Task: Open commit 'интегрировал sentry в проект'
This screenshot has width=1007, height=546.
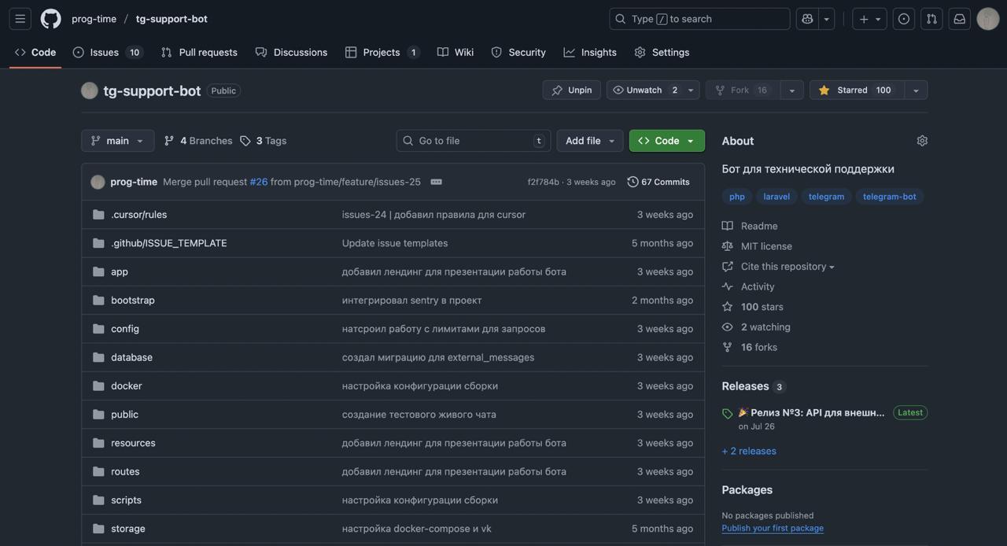Action: point(412,301)
